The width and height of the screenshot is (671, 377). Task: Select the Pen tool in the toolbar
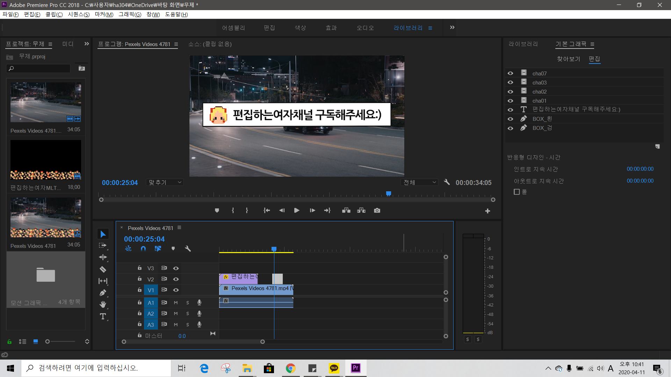coord(103,293)
